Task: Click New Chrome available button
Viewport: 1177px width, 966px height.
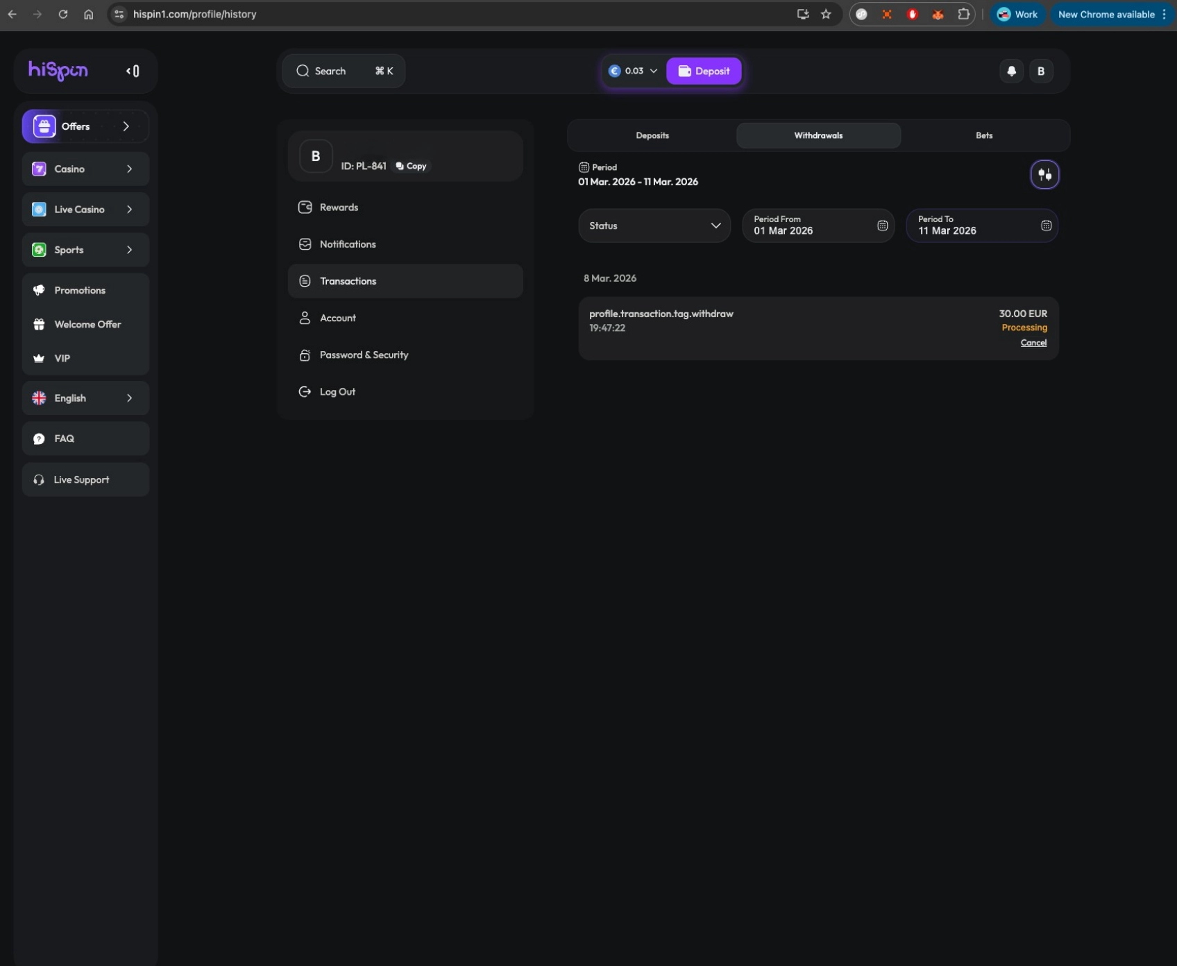Action: (x=1112, y=14)
